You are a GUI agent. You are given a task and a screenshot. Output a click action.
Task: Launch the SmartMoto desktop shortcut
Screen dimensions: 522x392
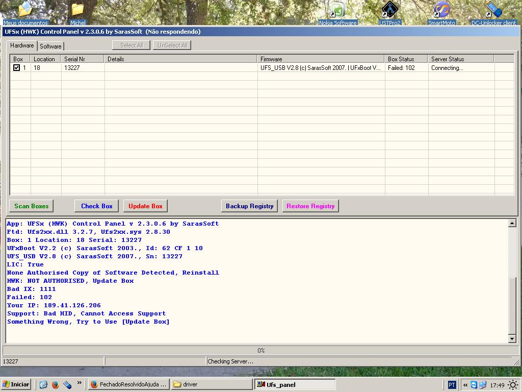tap(441, 13)
